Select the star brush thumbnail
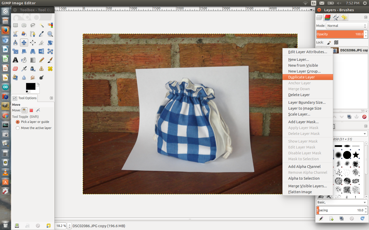 [356, 155]
